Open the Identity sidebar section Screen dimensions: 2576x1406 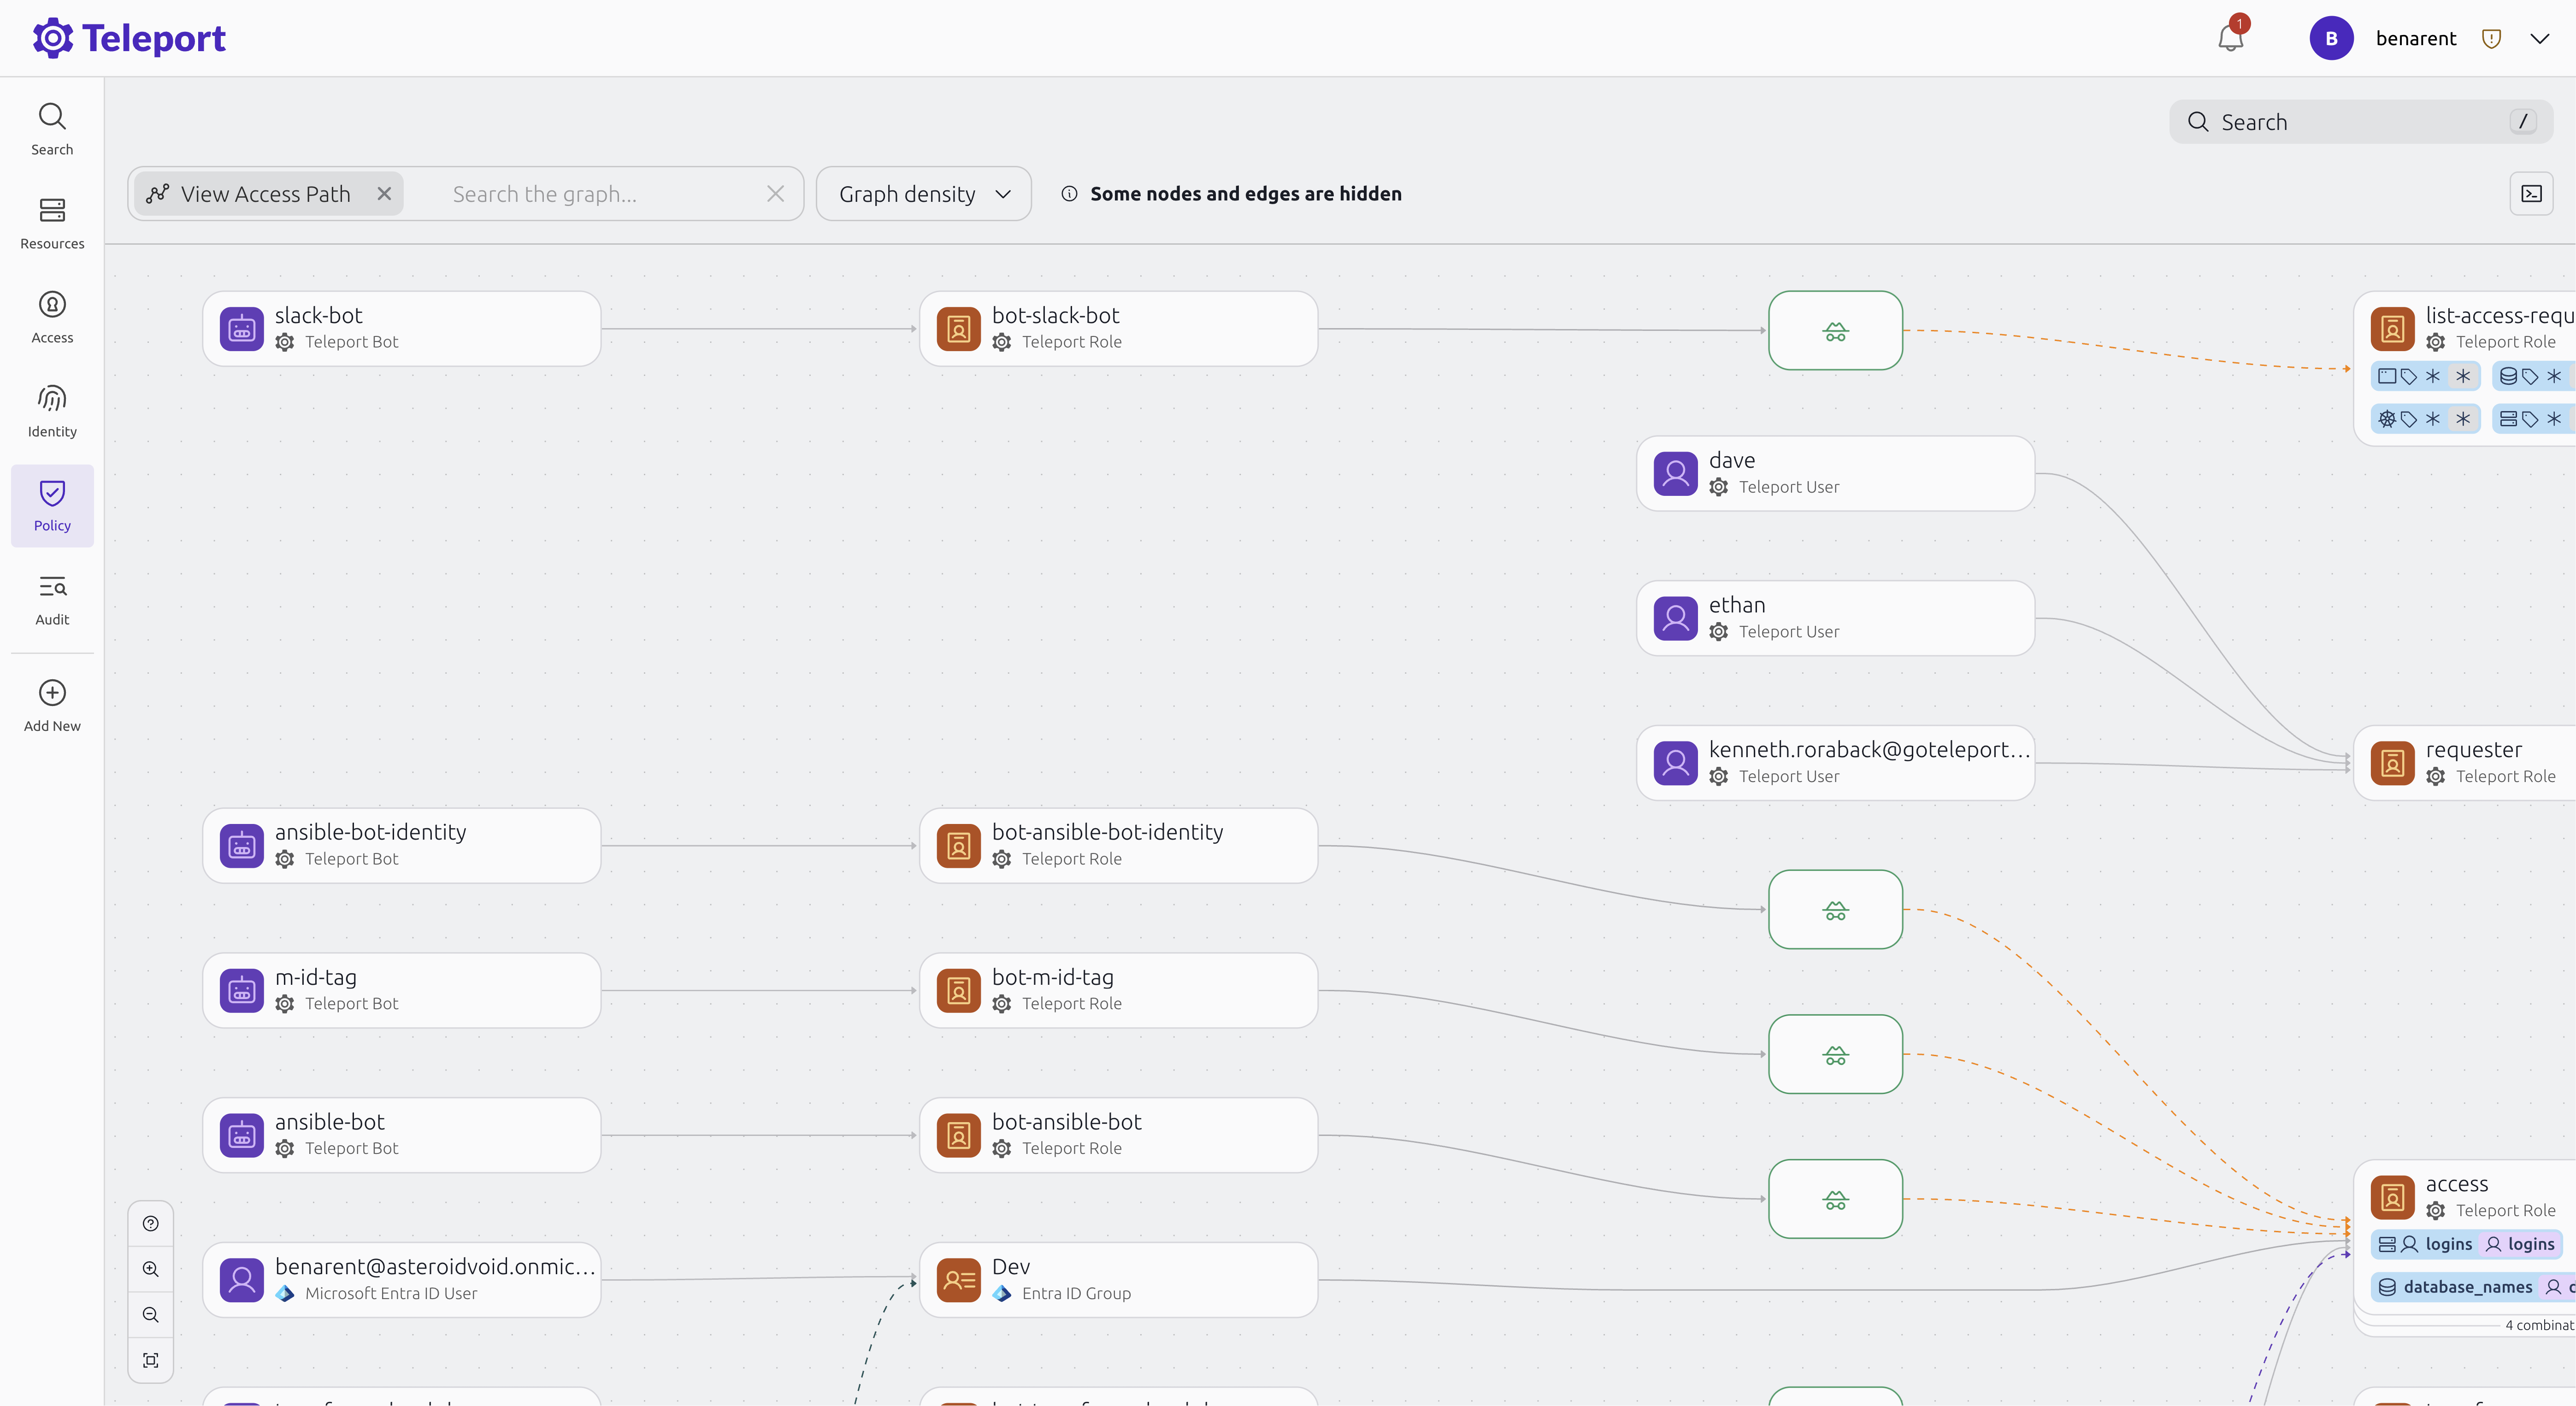52,412
